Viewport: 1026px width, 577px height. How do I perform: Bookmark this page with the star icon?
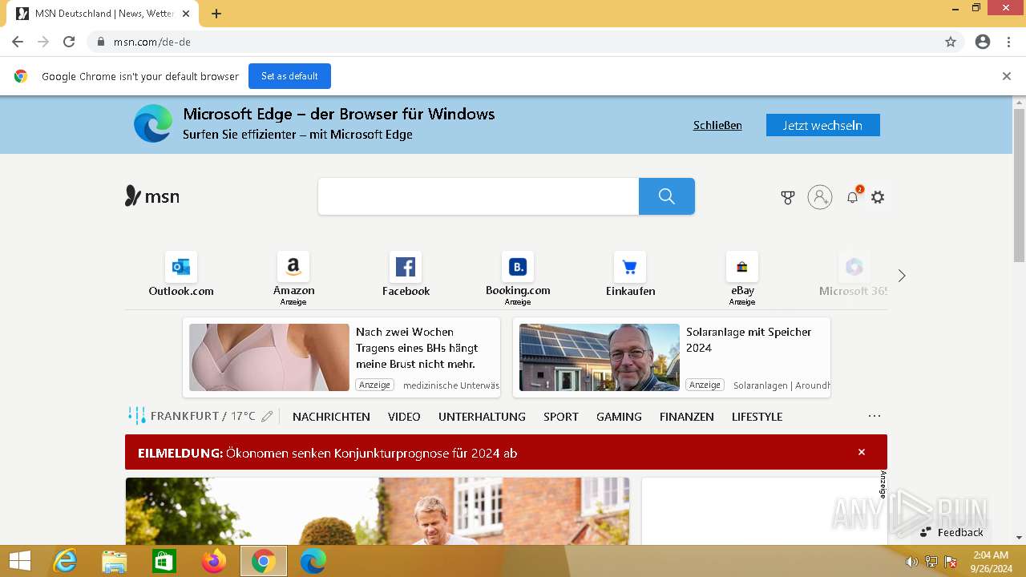point(951,42)
